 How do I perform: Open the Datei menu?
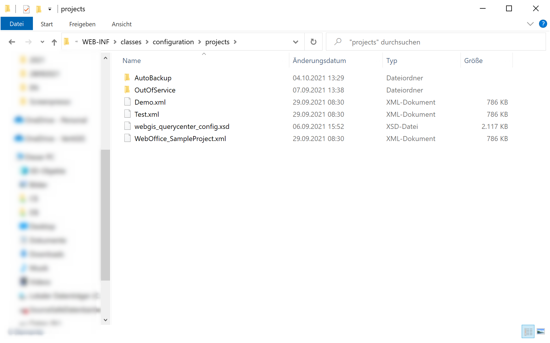pyautogui.click(x=16, y=23)
